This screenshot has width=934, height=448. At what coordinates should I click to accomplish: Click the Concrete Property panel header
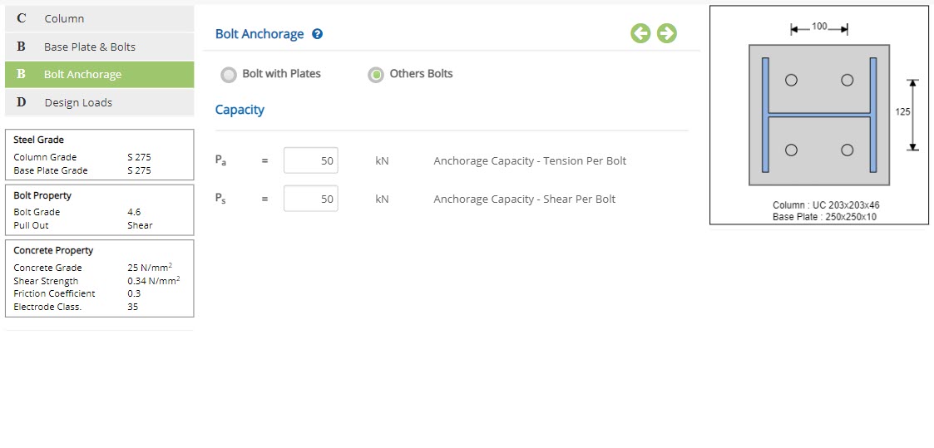53,250
